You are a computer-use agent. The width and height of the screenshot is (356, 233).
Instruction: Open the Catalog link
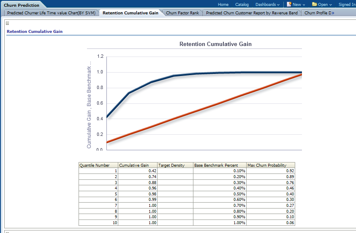[242, 5]
